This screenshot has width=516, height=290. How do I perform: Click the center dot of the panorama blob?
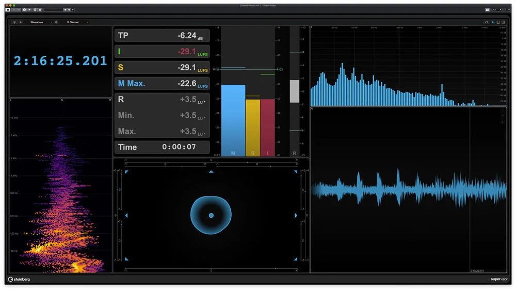tap(211, 215)
